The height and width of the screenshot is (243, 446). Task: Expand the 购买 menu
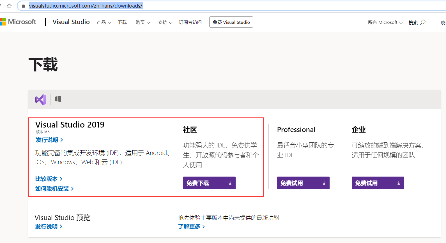point(143,22)
